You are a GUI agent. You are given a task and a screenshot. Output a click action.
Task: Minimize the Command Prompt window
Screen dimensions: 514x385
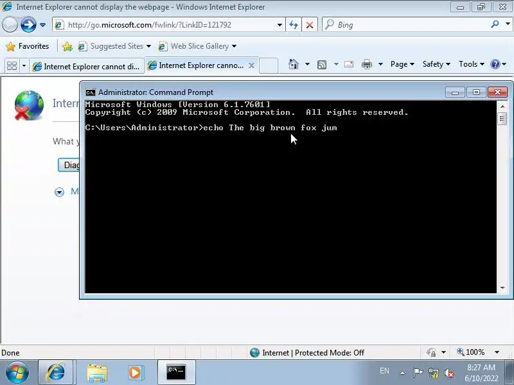(455, 92)
